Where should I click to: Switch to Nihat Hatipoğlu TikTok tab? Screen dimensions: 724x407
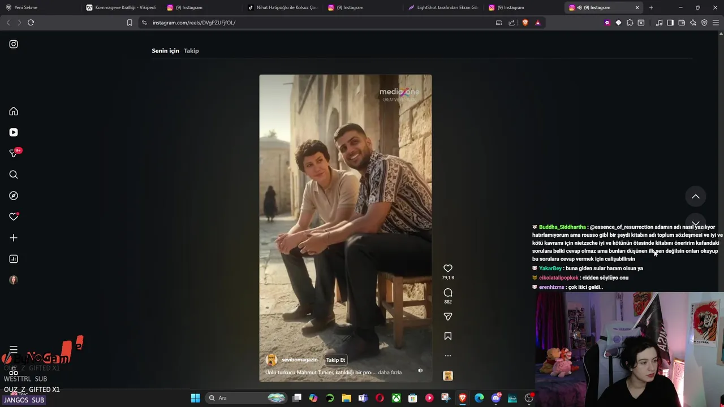[x=284, y=7]
